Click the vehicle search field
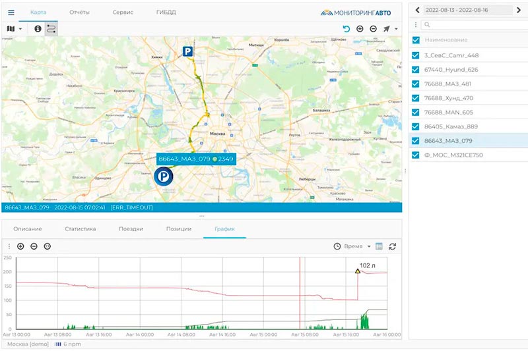 [472, 25]
